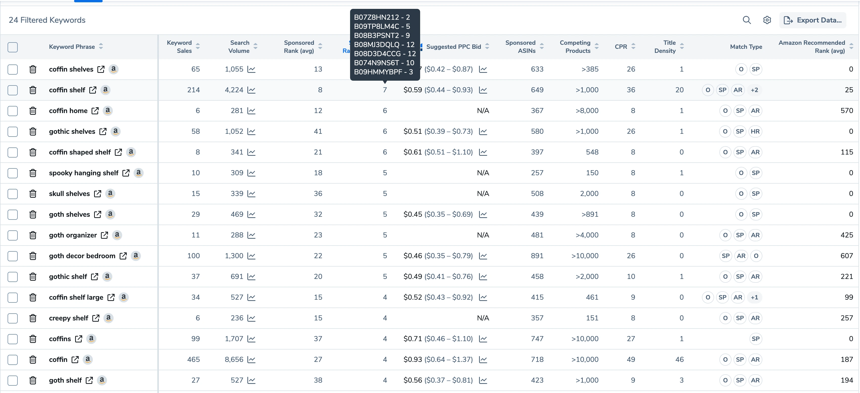Check the checkbox for "coffin shelves" row

(x=13, y=70)
